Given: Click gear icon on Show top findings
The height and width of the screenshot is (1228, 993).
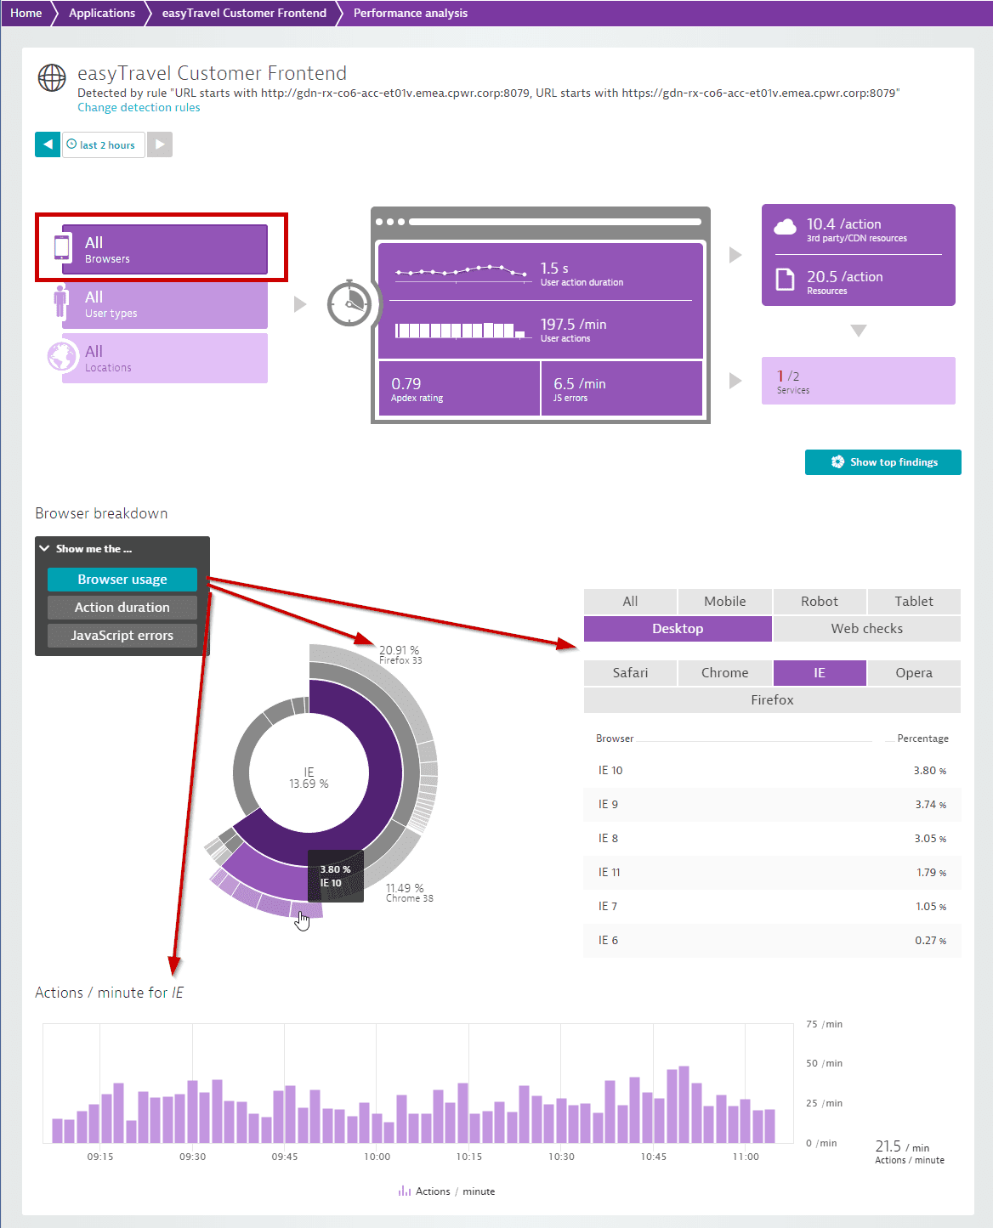Looking at the screenshot, I should pos(837,462).
